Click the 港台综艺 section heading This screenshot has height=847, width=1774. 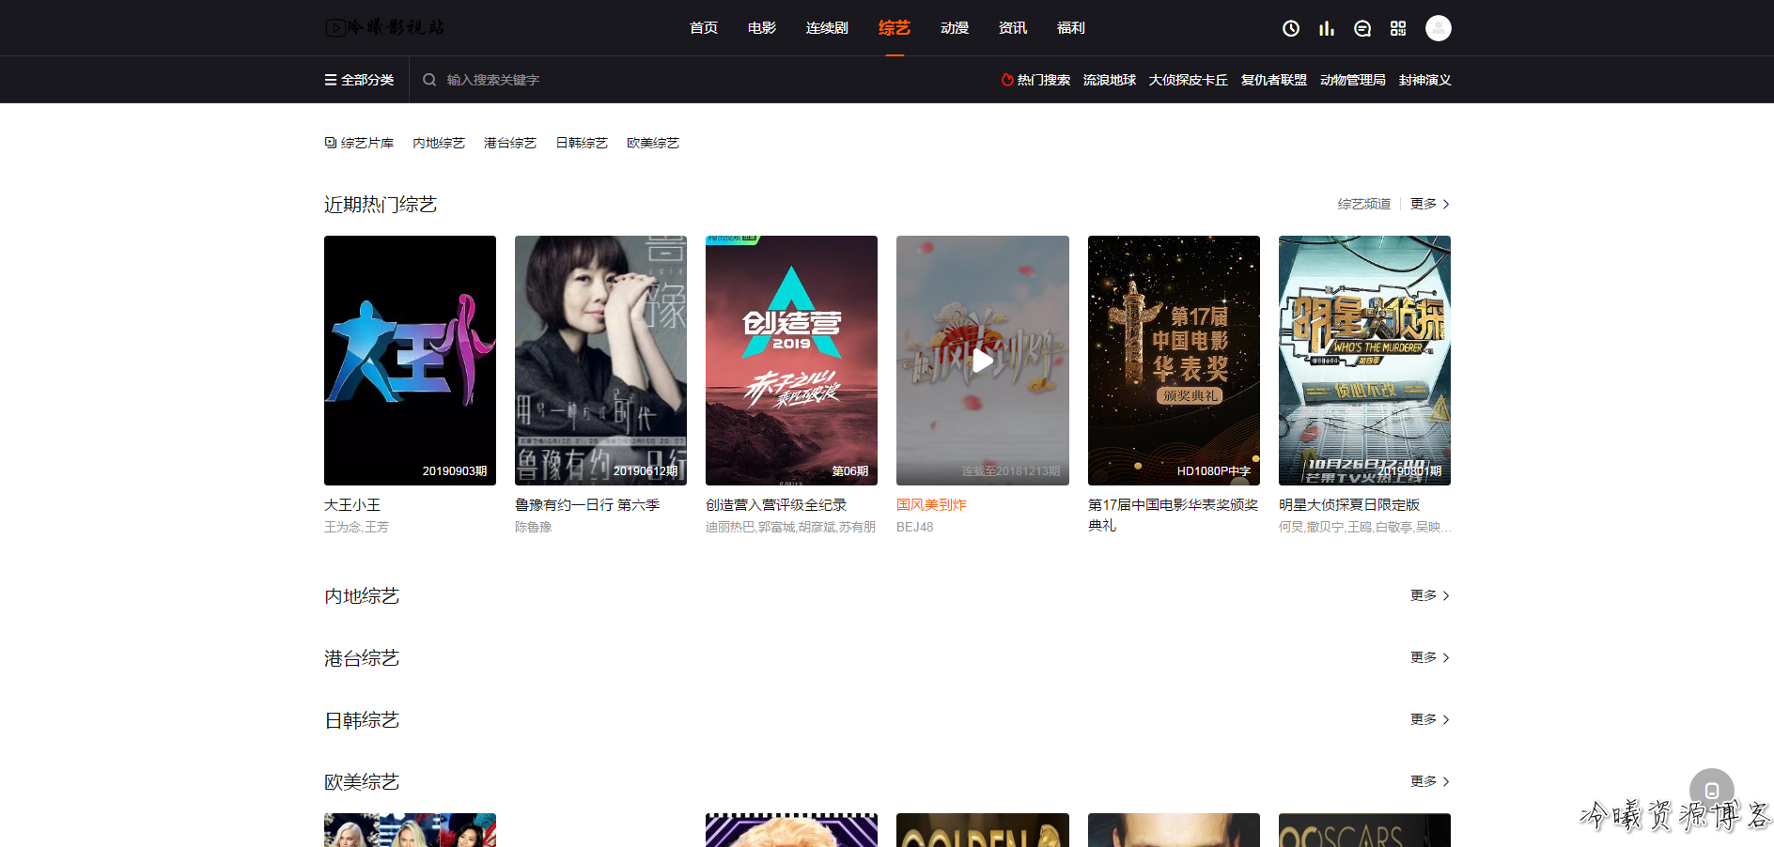(362, 658)
